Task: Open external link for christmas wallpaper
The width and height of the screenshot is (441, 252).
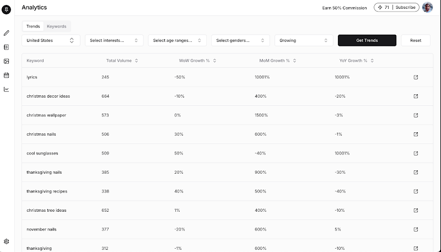Action: [x=416, y=115]
